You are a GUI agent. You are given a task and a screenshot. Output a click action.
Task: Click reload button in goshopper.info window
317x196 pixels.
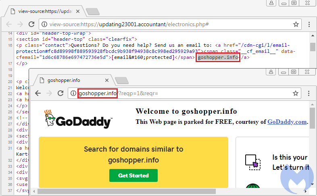[x=60, y=93]
